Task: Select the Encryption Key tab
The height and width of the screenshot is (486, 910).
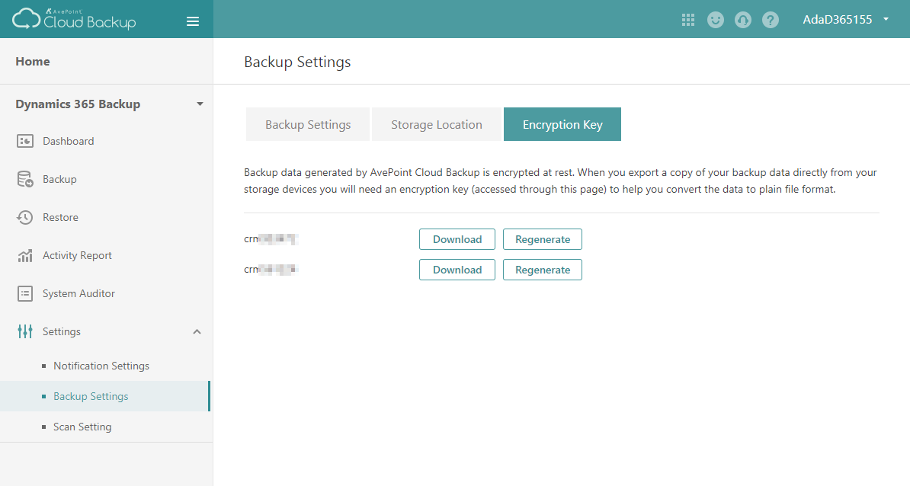Action: coord(562,124)
